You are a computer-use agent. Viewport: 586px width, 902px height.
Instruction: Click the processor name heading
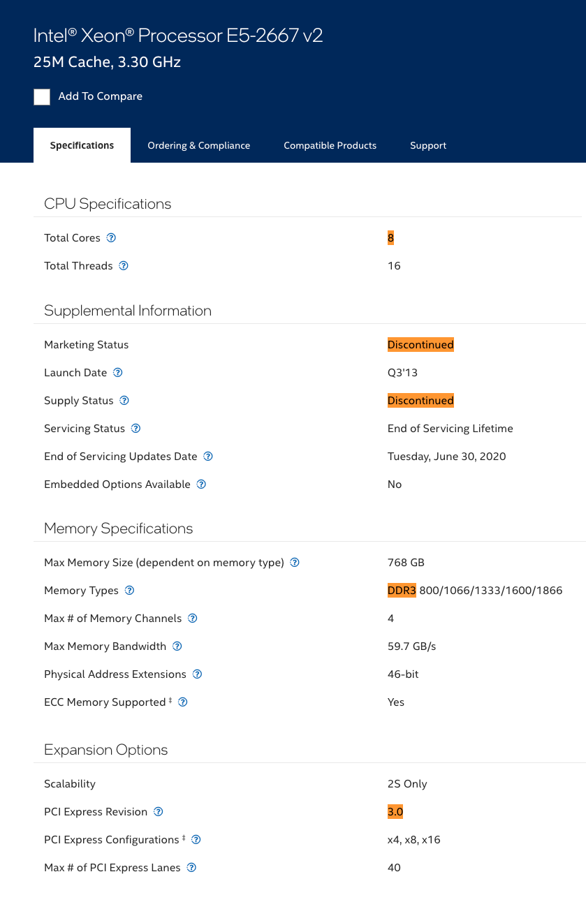pyautogui.click(x=179, y=35)
